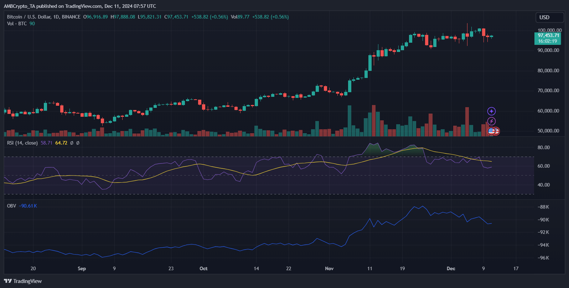Viewport: 569px width, 288px height.
Task: Click the 100,000.00 price axis label
Action: point(549,30)
